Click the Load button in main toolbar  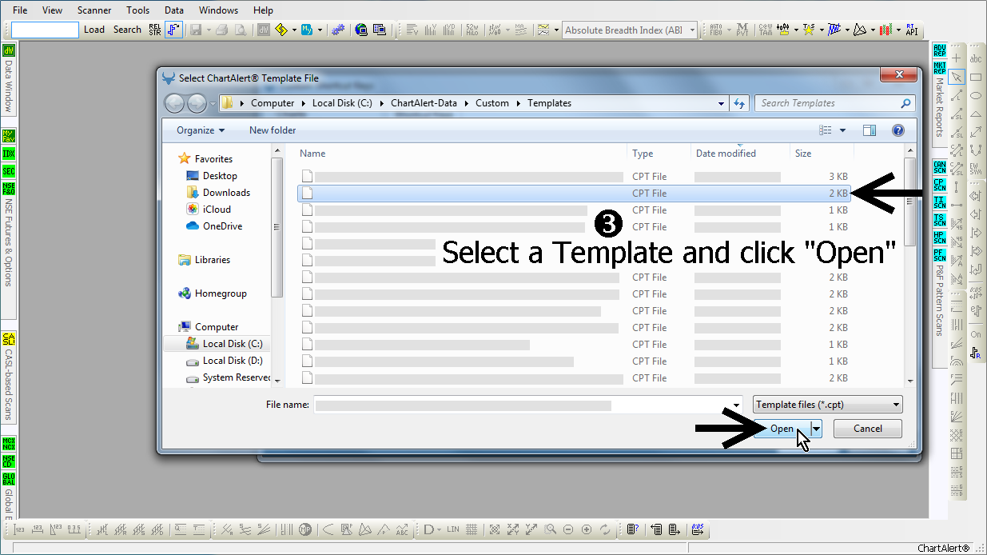tap(94, 30)
